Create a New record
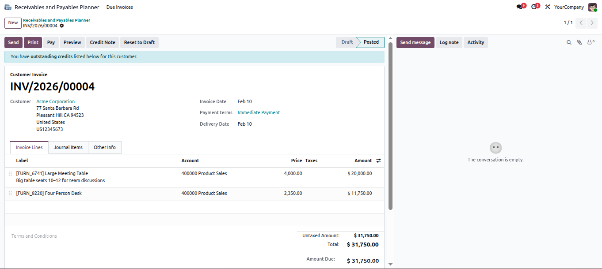Screen dimensions: 602x269 (13, 23)
